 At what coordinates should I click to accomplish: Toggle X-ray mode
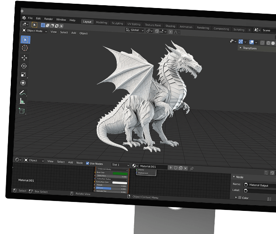coord(262,42)
